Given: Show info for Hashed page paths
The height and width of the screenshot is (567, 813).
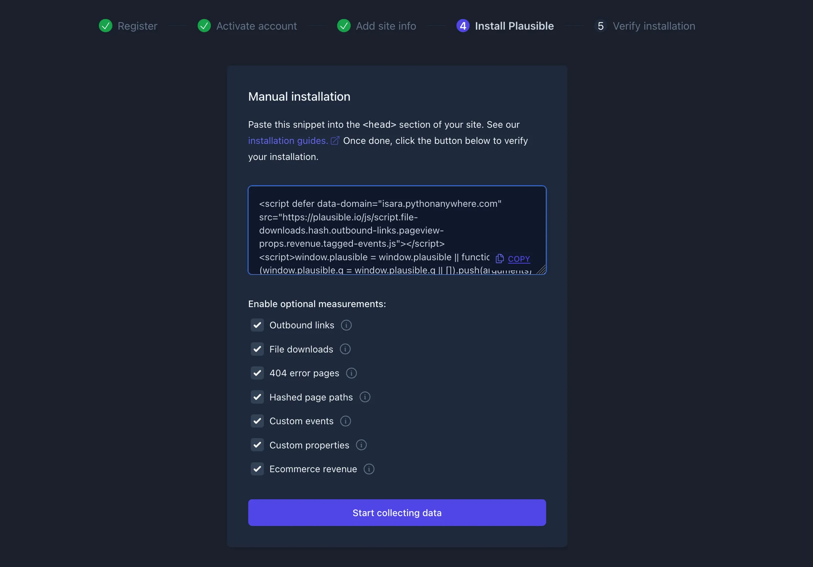Looking at the screenshot, I should point(365,397).
